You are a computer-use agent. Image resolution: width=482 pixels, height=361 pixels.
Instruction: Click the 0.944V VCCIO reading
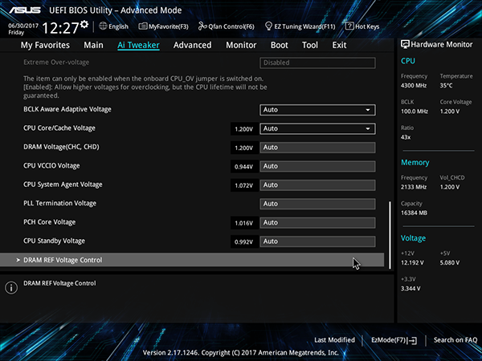[243, 167]
